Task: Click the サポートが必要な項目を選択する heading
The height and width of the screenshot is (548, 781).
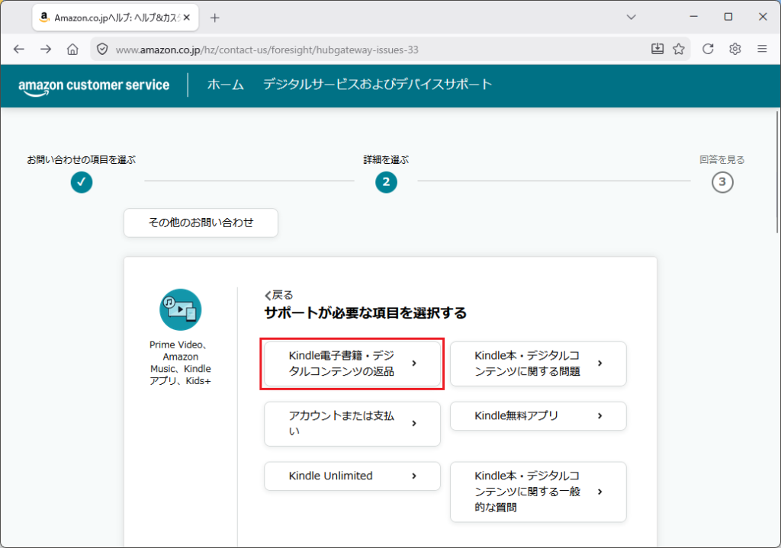Action: pos(365,313)
